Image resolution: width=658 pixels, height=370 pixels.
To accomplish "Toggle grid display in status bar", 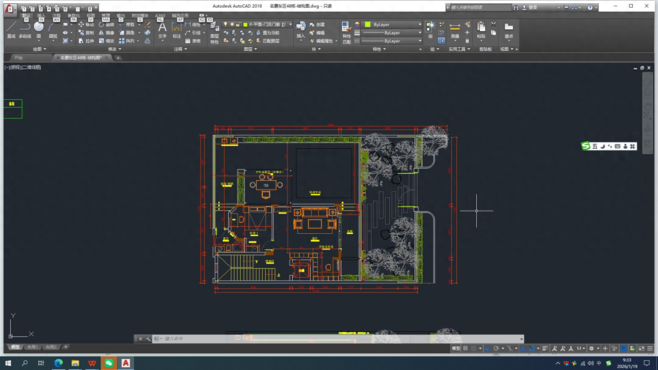I will 465,348.
